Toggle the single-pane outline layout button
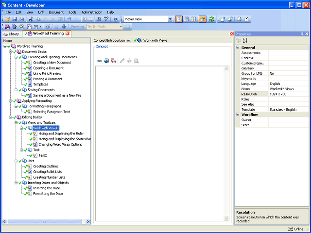The width and height of the screenshot is (311, 233). (x=179, y=19)
